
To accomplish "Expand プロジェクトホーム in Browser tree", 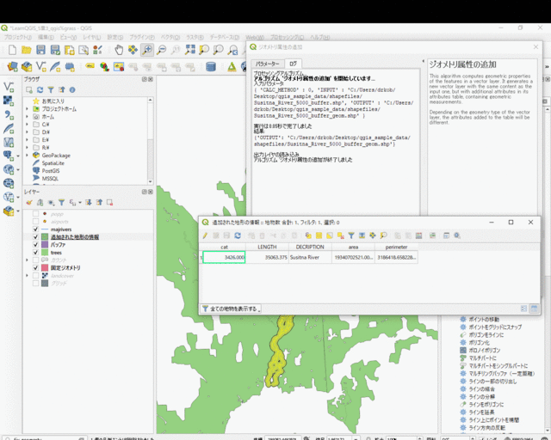I will [x=27, y=109].
